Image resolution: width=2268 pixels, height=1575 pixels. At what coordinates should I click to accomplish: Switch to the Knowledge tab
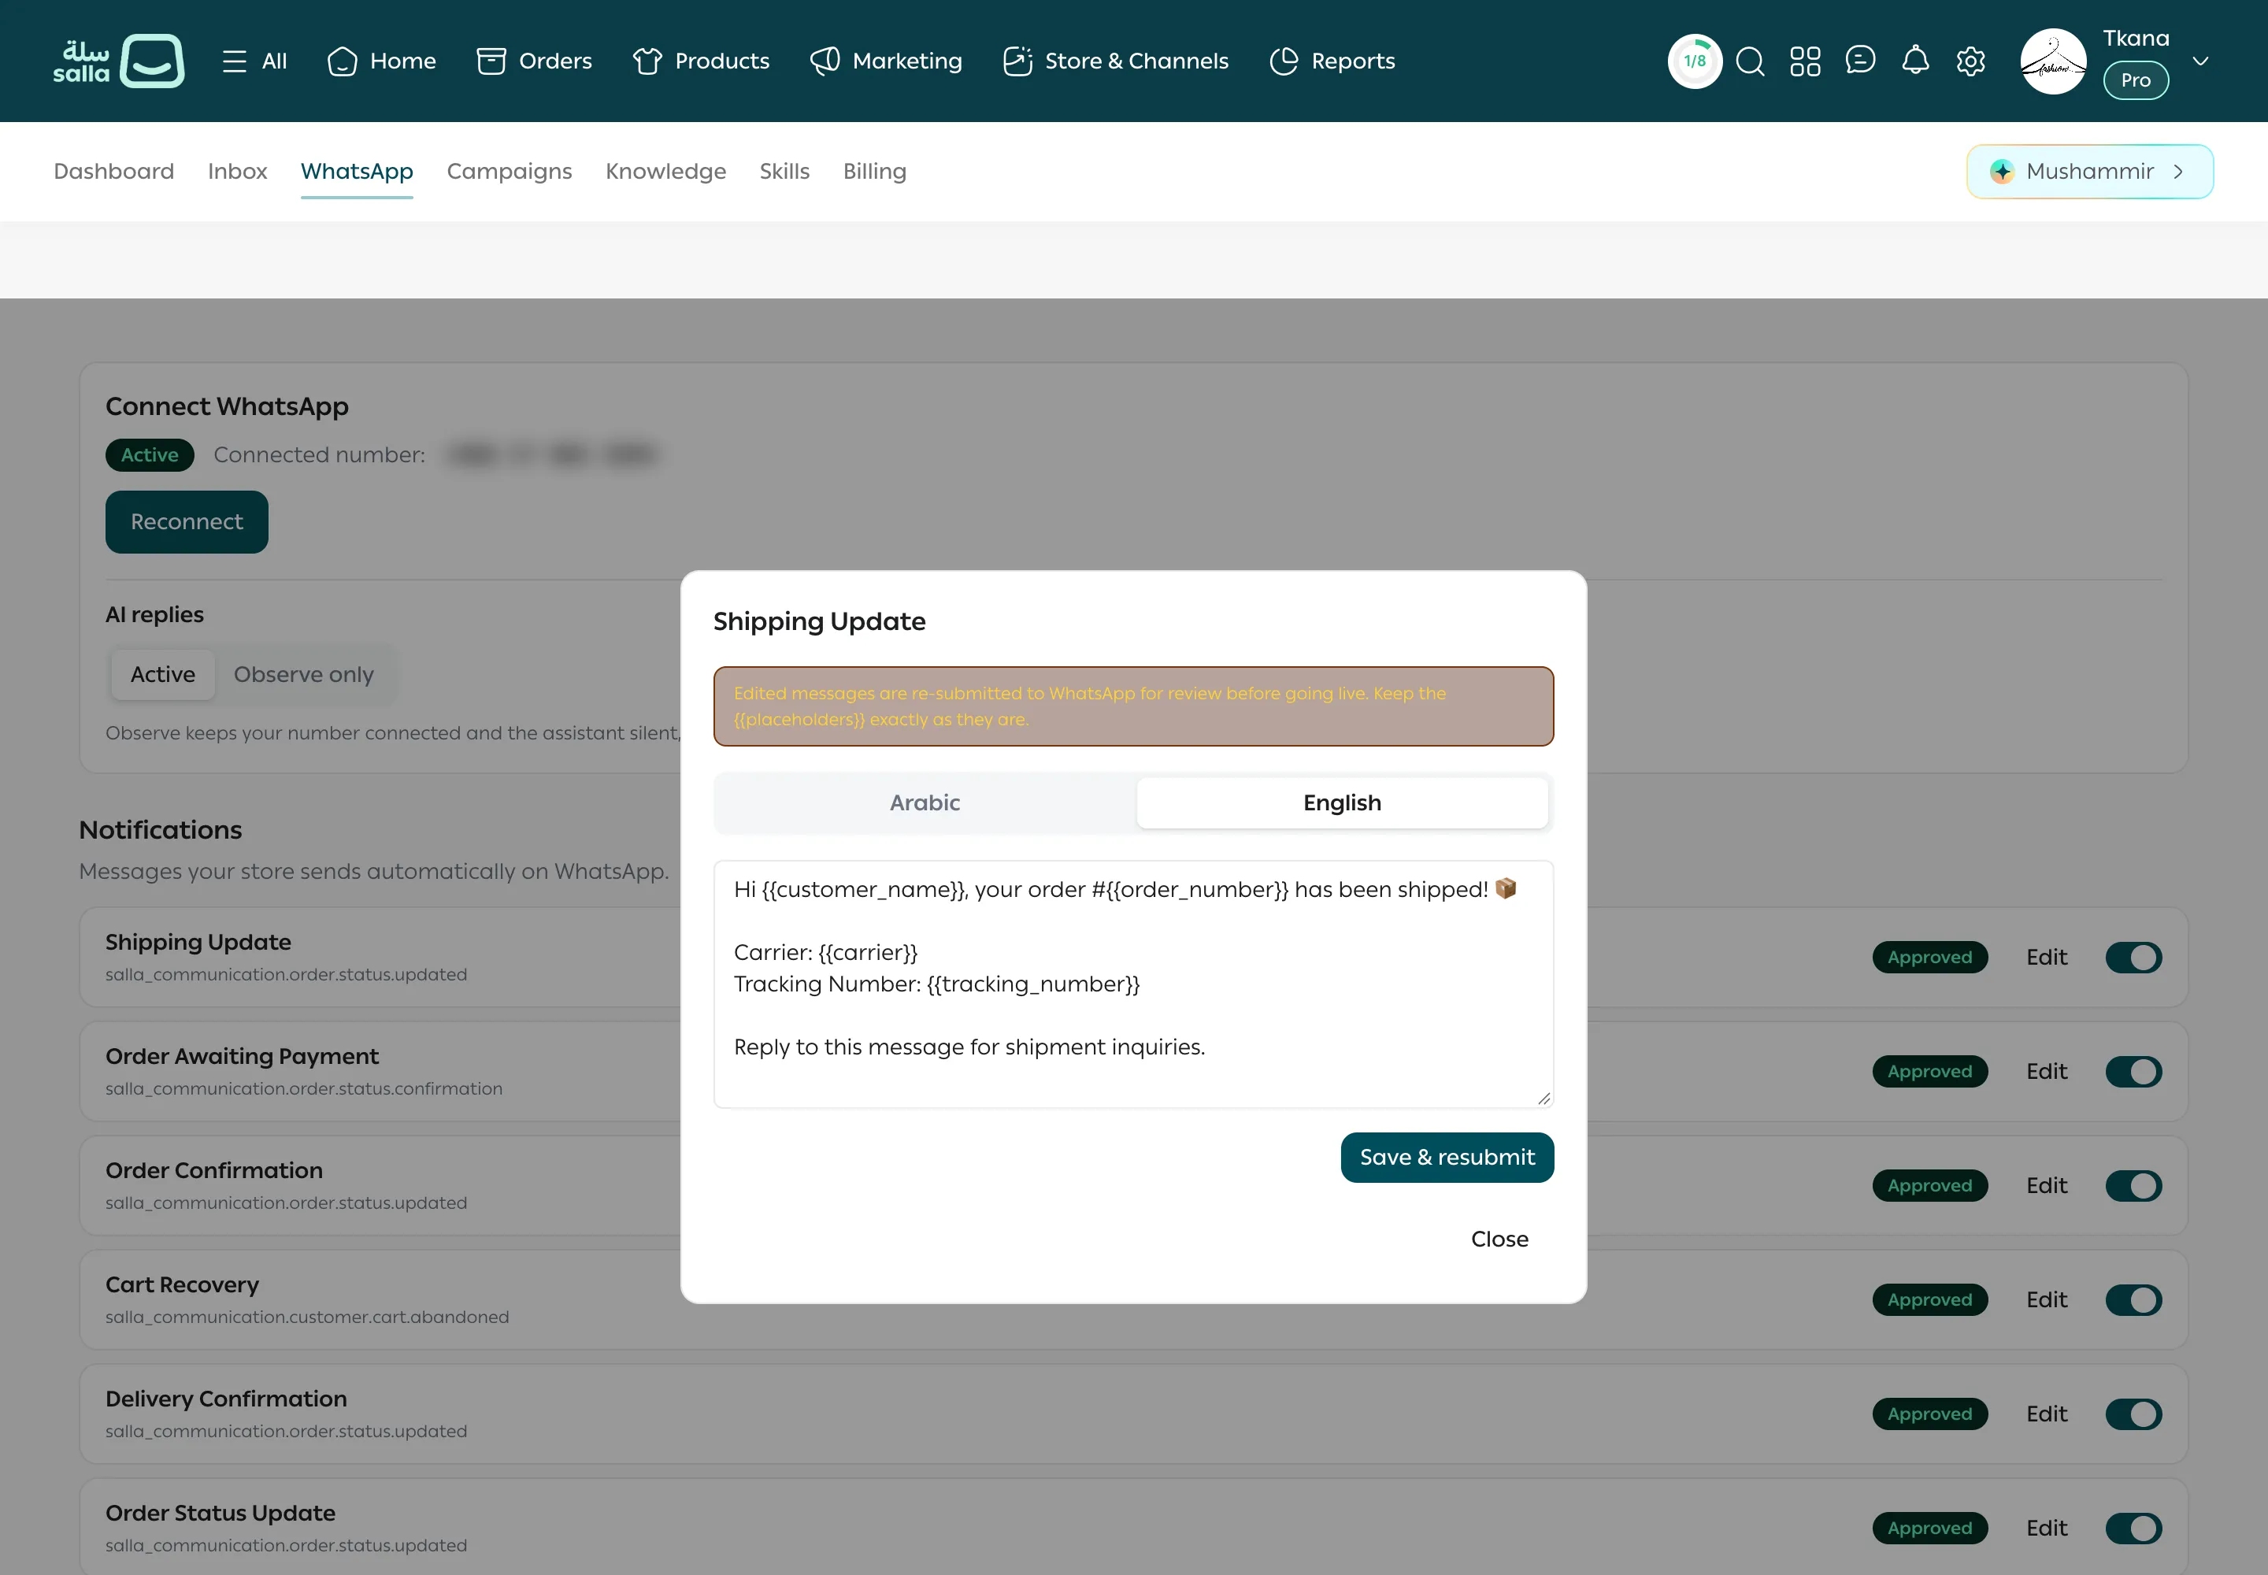coord(666,172)
